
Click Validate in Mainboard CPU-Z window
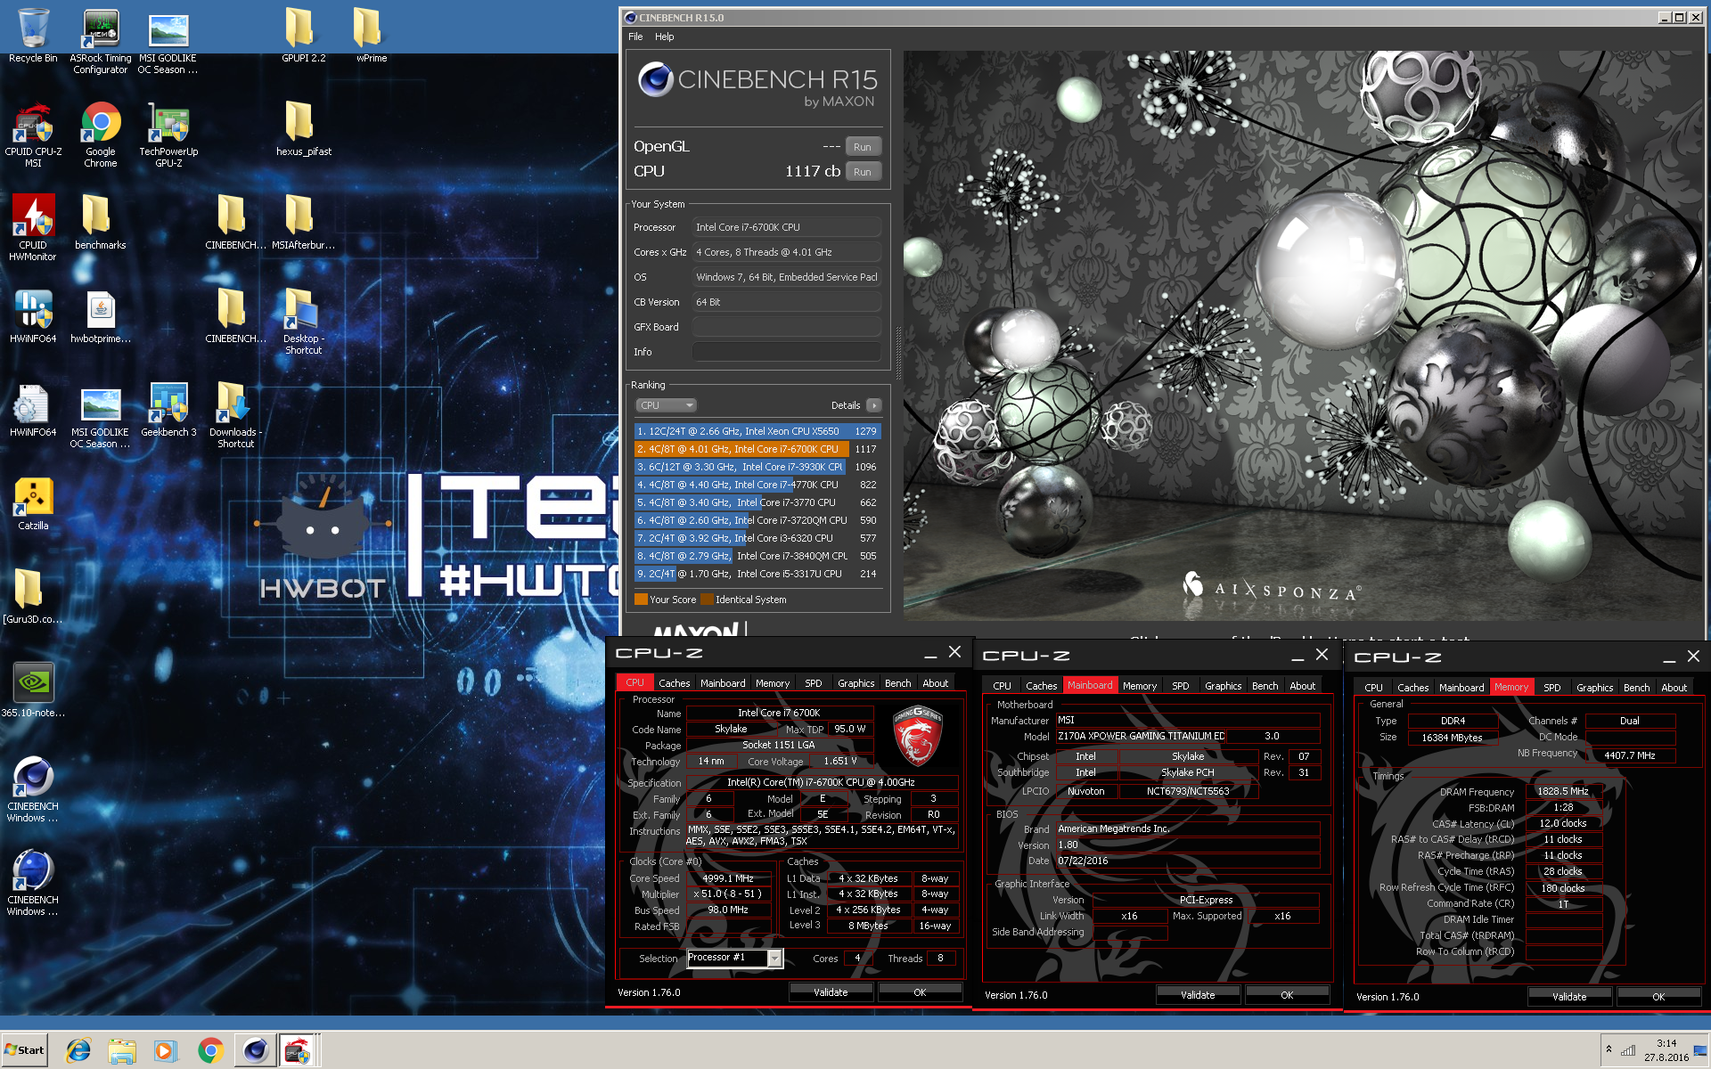point(1198,995)
